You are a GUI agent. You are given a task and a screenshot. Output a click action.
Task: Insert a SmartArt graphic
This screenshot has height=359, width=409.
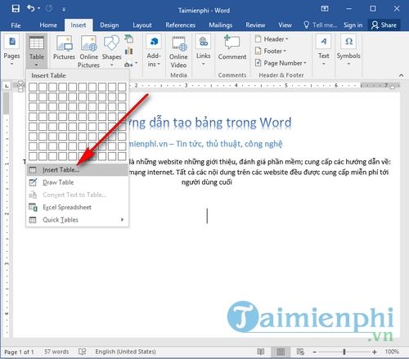tap(129, 39)
